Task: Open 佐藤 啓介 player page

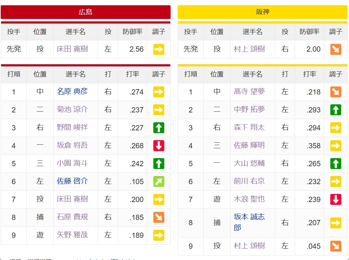Action: point(72,181)
